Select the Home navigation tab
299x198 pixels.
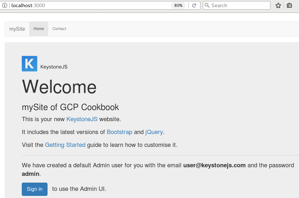[39, 29]
